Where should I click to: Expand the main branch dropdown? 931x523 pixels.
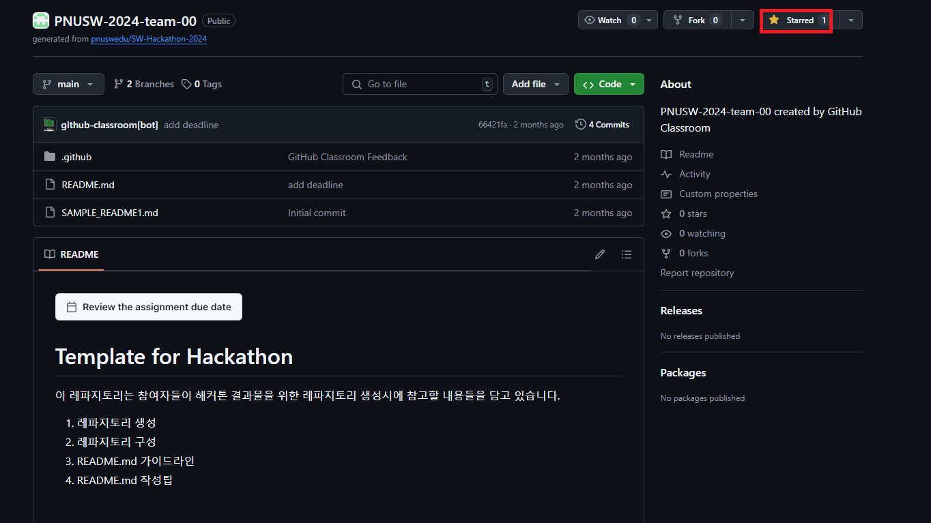pos(68,84)
